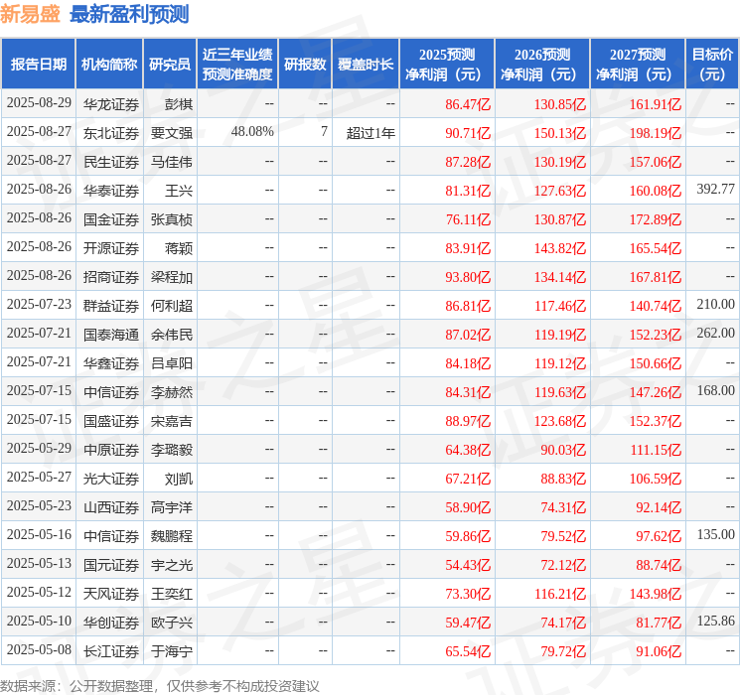Click the 143.82亿 2026 forecast value
Screen dimensions: 740x695
pyautogui.click(x=560, y=248)
